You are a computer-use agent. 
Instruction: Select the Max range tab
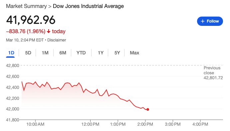tap(134, 53)
